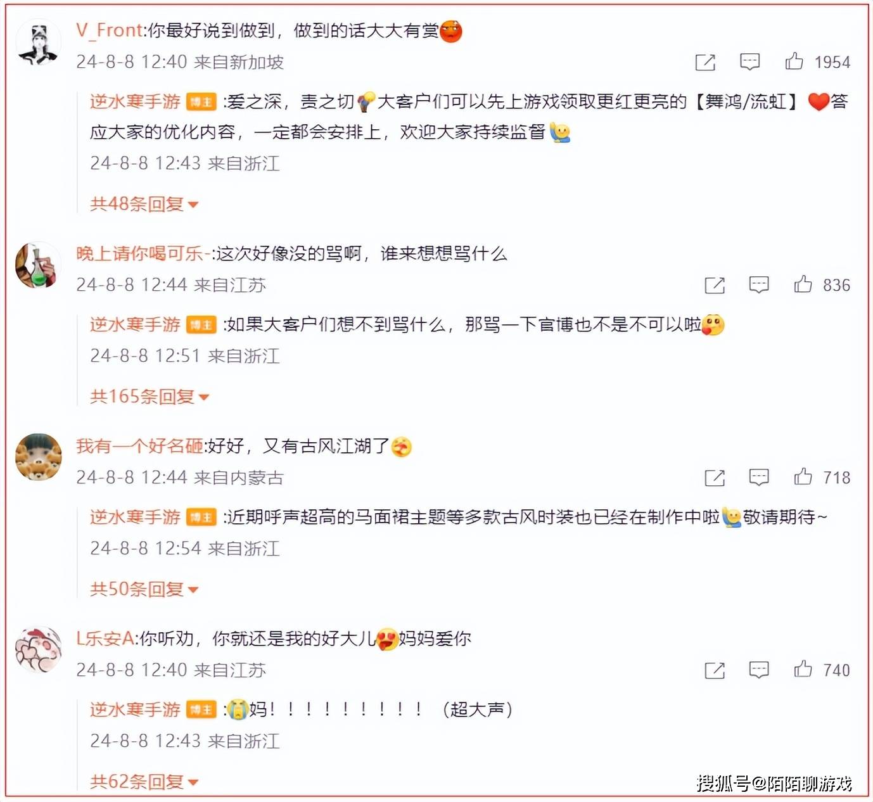Open comment icon beside 718 likes
The height and width of the screenshot is (802, 873).
(x=759, y=477)
